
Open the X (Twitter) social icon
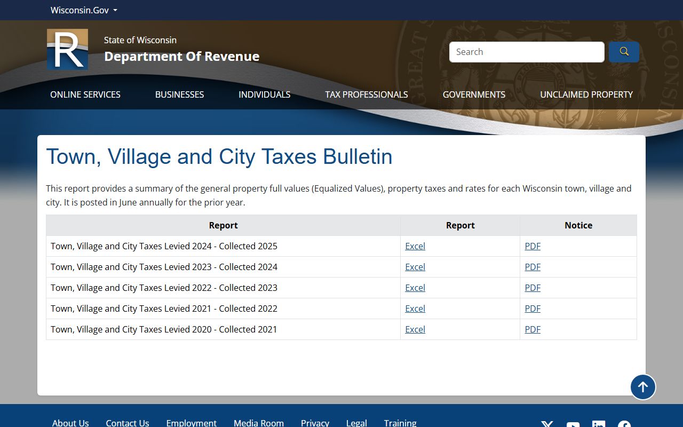pyautogui.click(x=547, y=425)
